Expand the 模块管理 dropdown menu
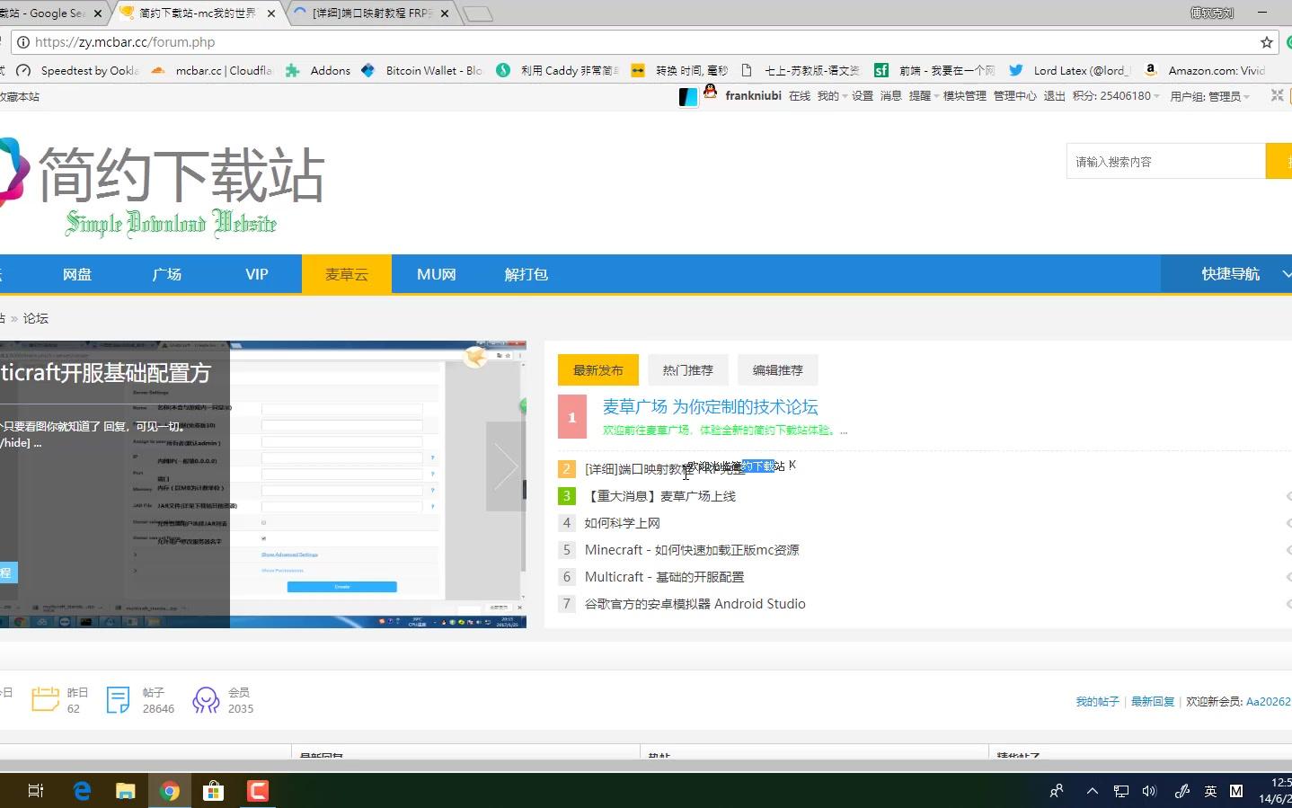This screenshot has width=1292, height=808. pyautogui.click(x=964, y=95)
